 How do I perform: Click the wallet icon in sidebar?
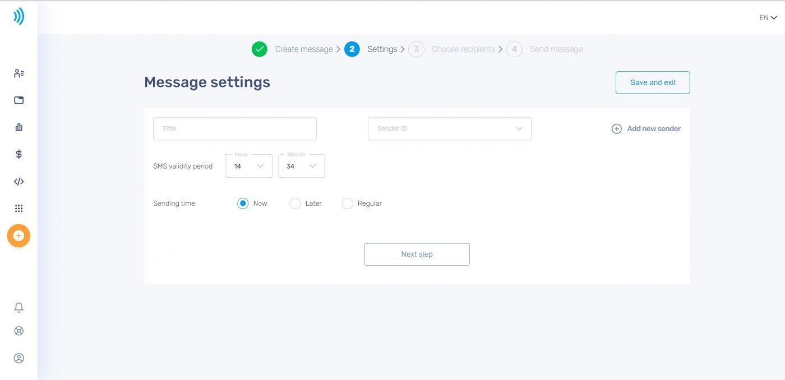[x=19, y=100]
